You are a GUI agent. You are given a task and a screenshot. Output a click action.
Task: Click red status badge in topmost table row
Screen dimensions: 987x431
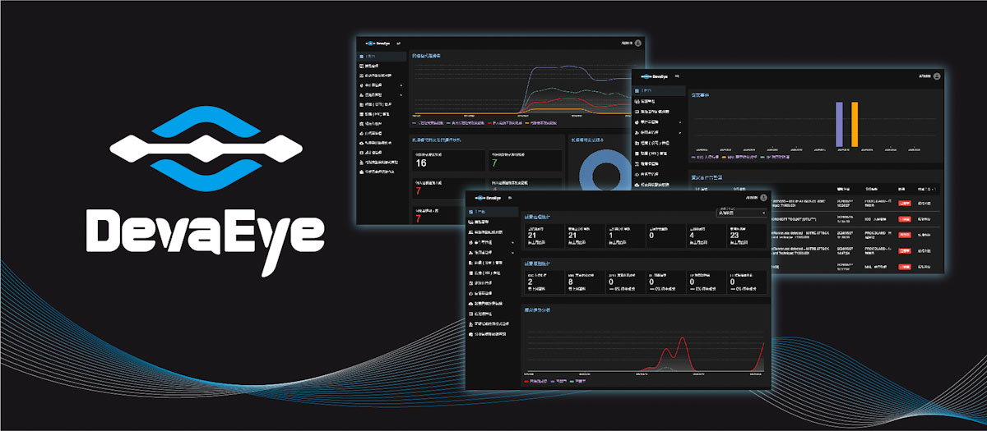[906, 201]
